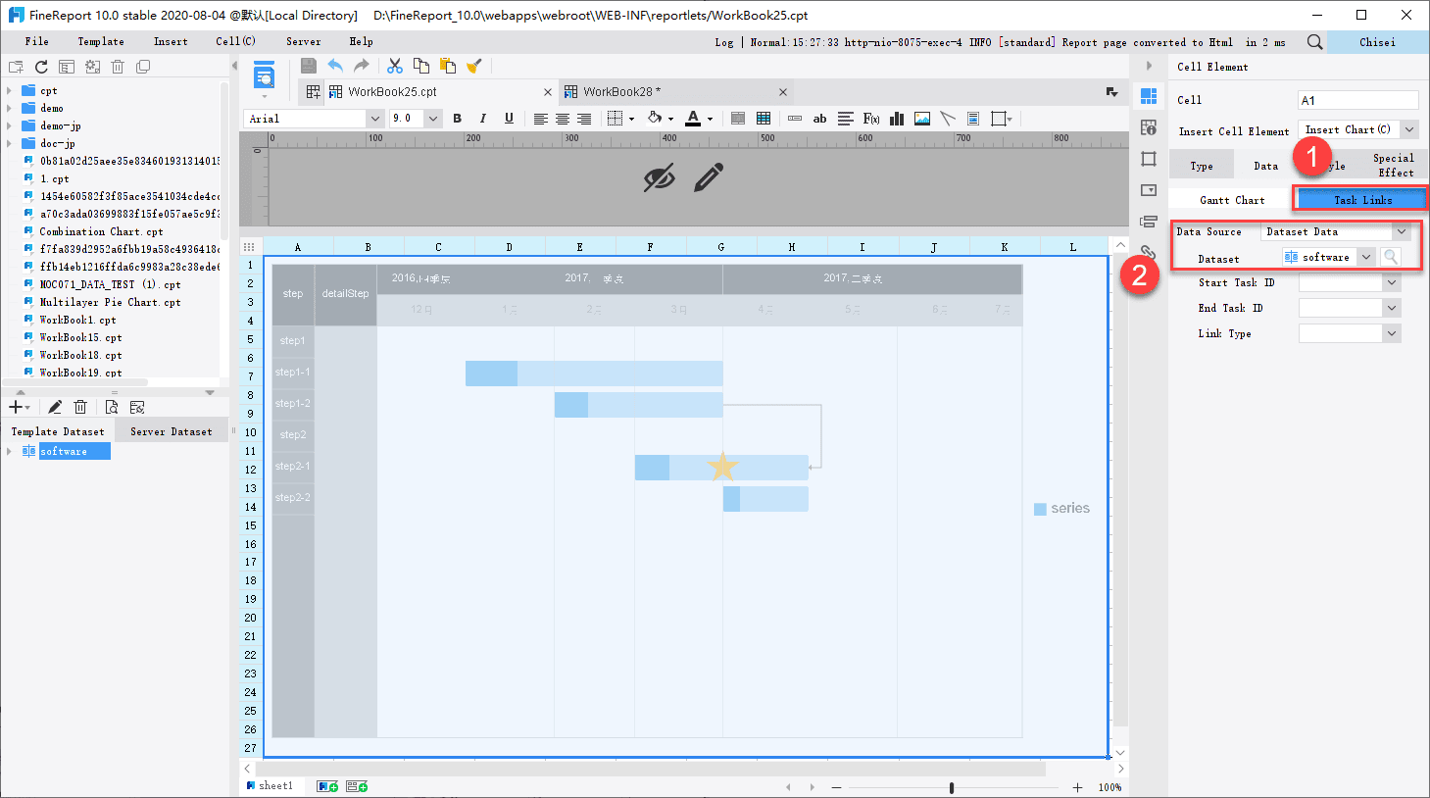The height and width of the screenshot is (798, 1430).
Task: Insert a chart using the chart icon
Action: (896, 118)
